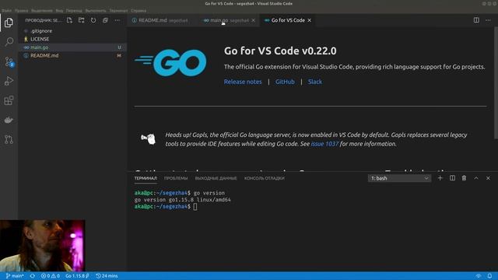Image resolution: width=498 pixels, height=280 pixels.
Task: Close the Go for VS Code tab
Action: point(310,20)
